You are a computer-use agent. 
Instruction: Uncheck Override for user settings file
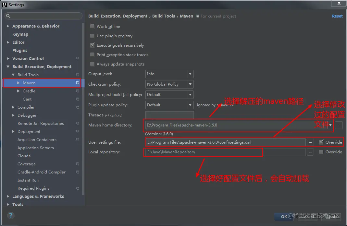(x=321, y=142)
